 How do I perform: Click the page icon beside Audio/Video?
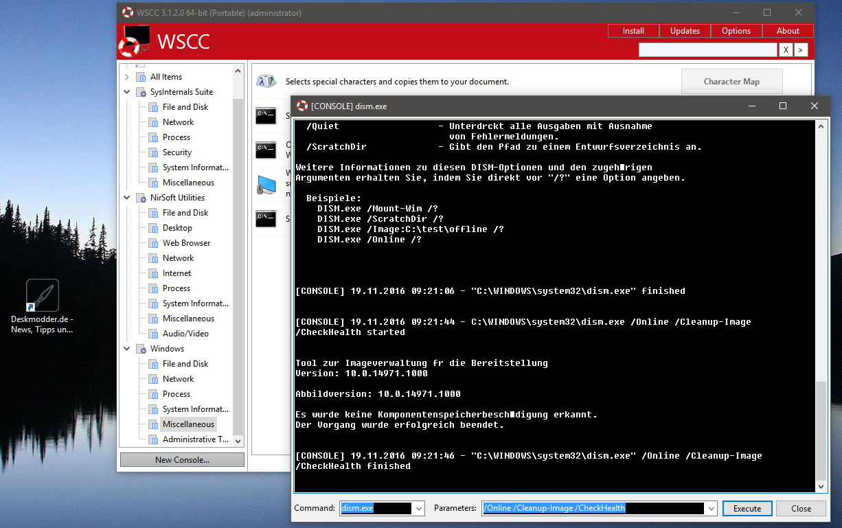(154, 334)
